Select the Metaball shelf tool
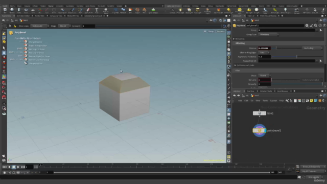Viewport: 327px width, 184px height. (123, 10)
